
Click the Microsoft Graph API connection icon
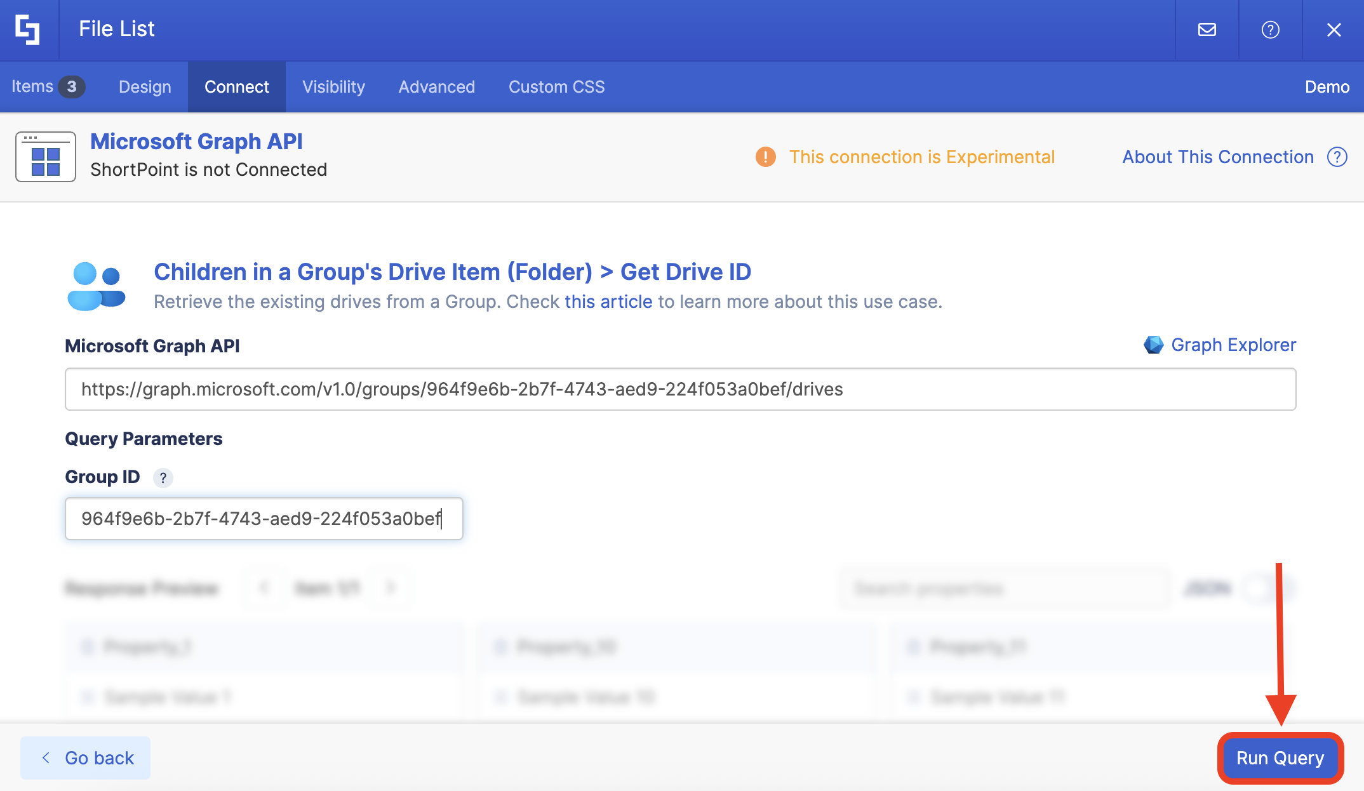pyautogui.click(x=46, y=157)
